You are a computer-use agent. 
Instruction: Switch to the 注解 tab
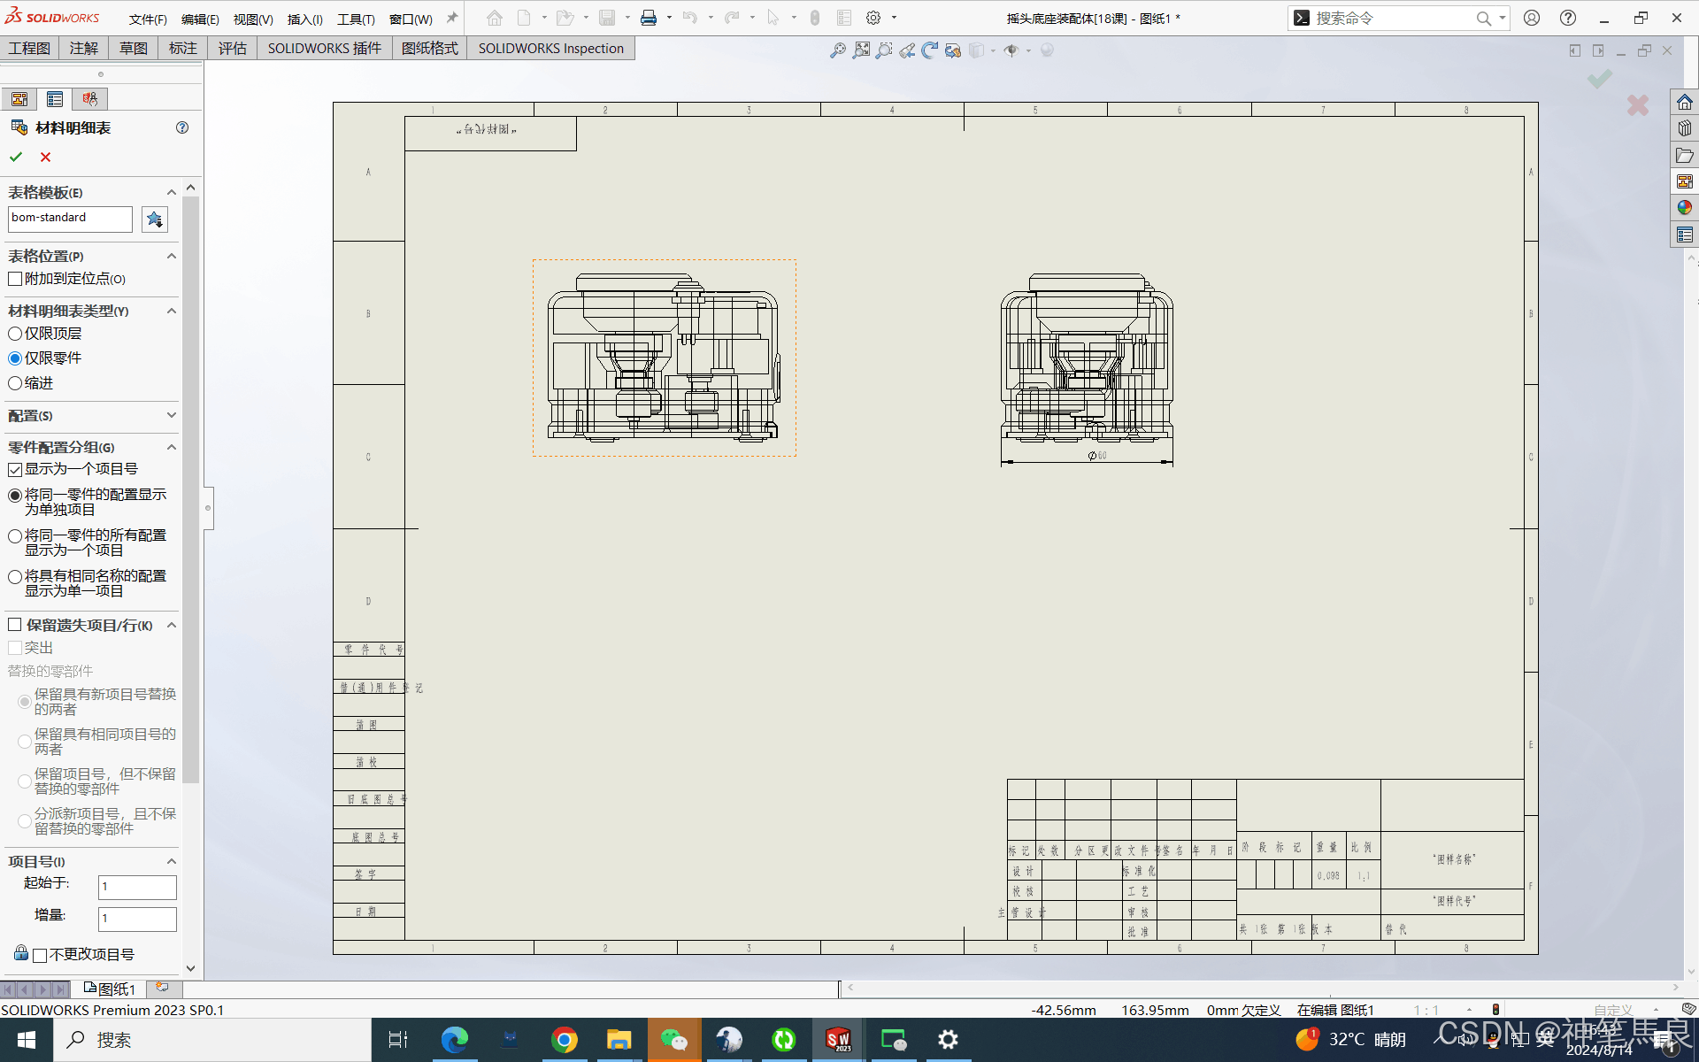[84, 48]
